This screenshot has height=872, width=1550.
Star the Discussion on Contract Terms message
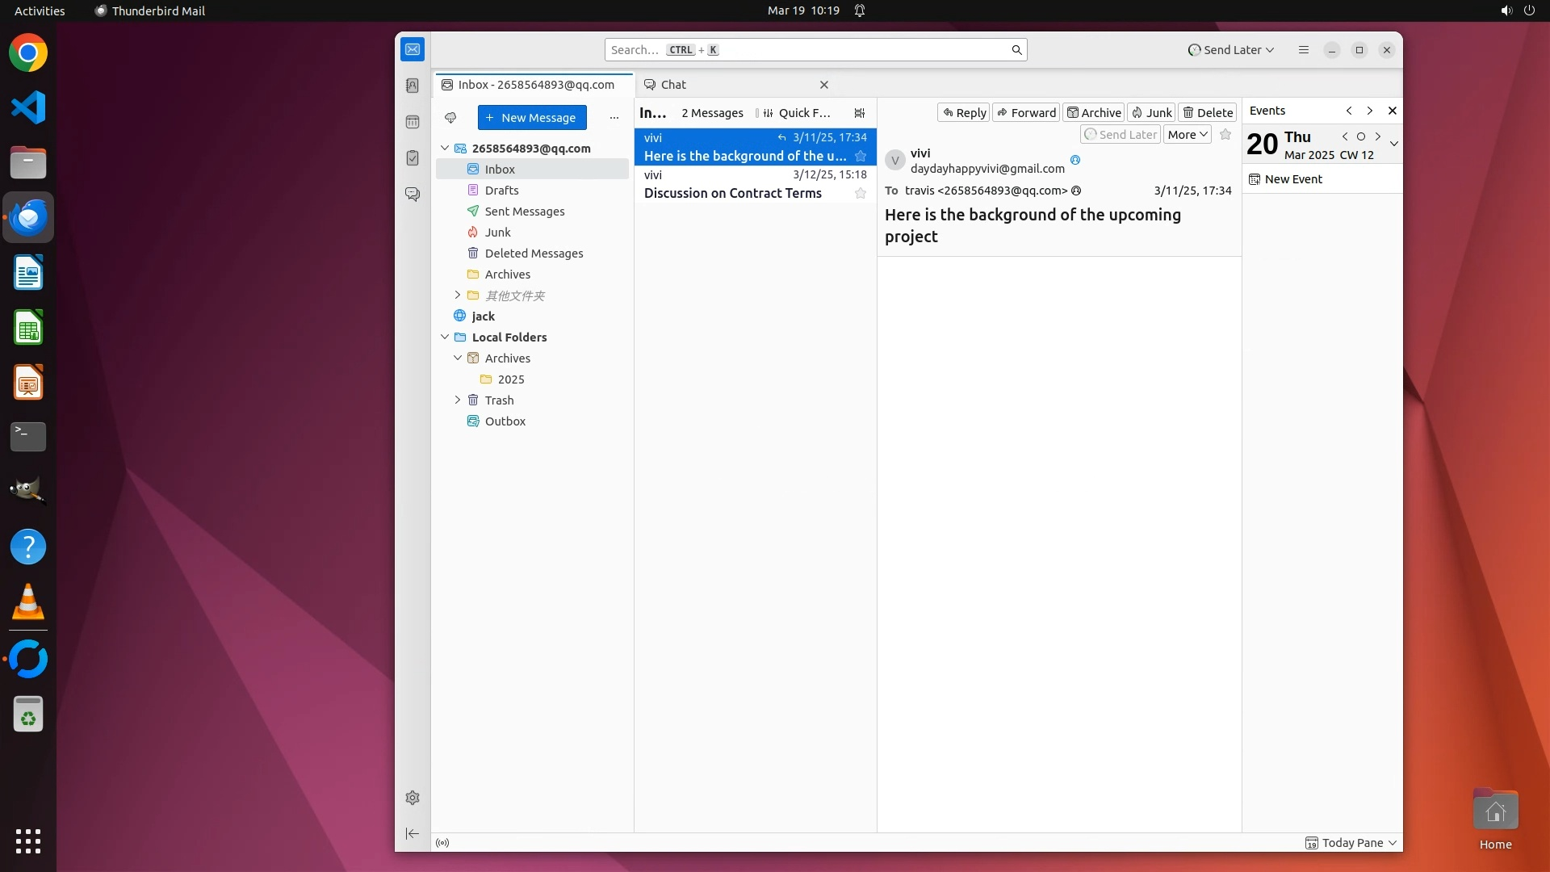861,193
